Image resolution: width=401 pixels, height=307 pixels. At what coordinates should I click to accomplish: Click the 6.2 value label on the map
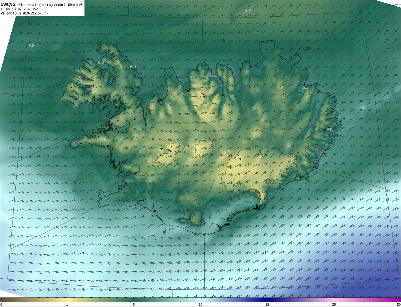point(213,75)
